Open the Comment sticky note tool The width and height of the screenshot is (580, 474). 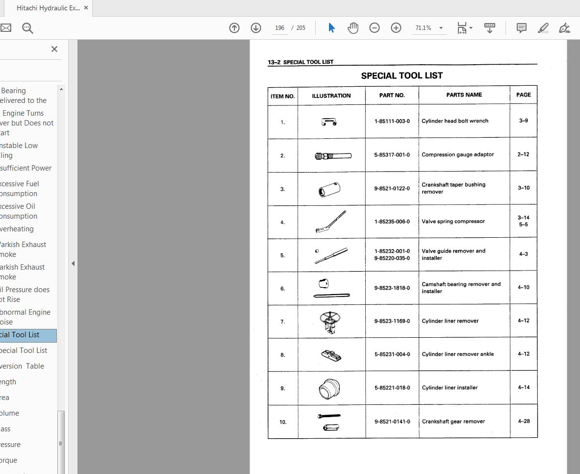[x=521, y=28]
